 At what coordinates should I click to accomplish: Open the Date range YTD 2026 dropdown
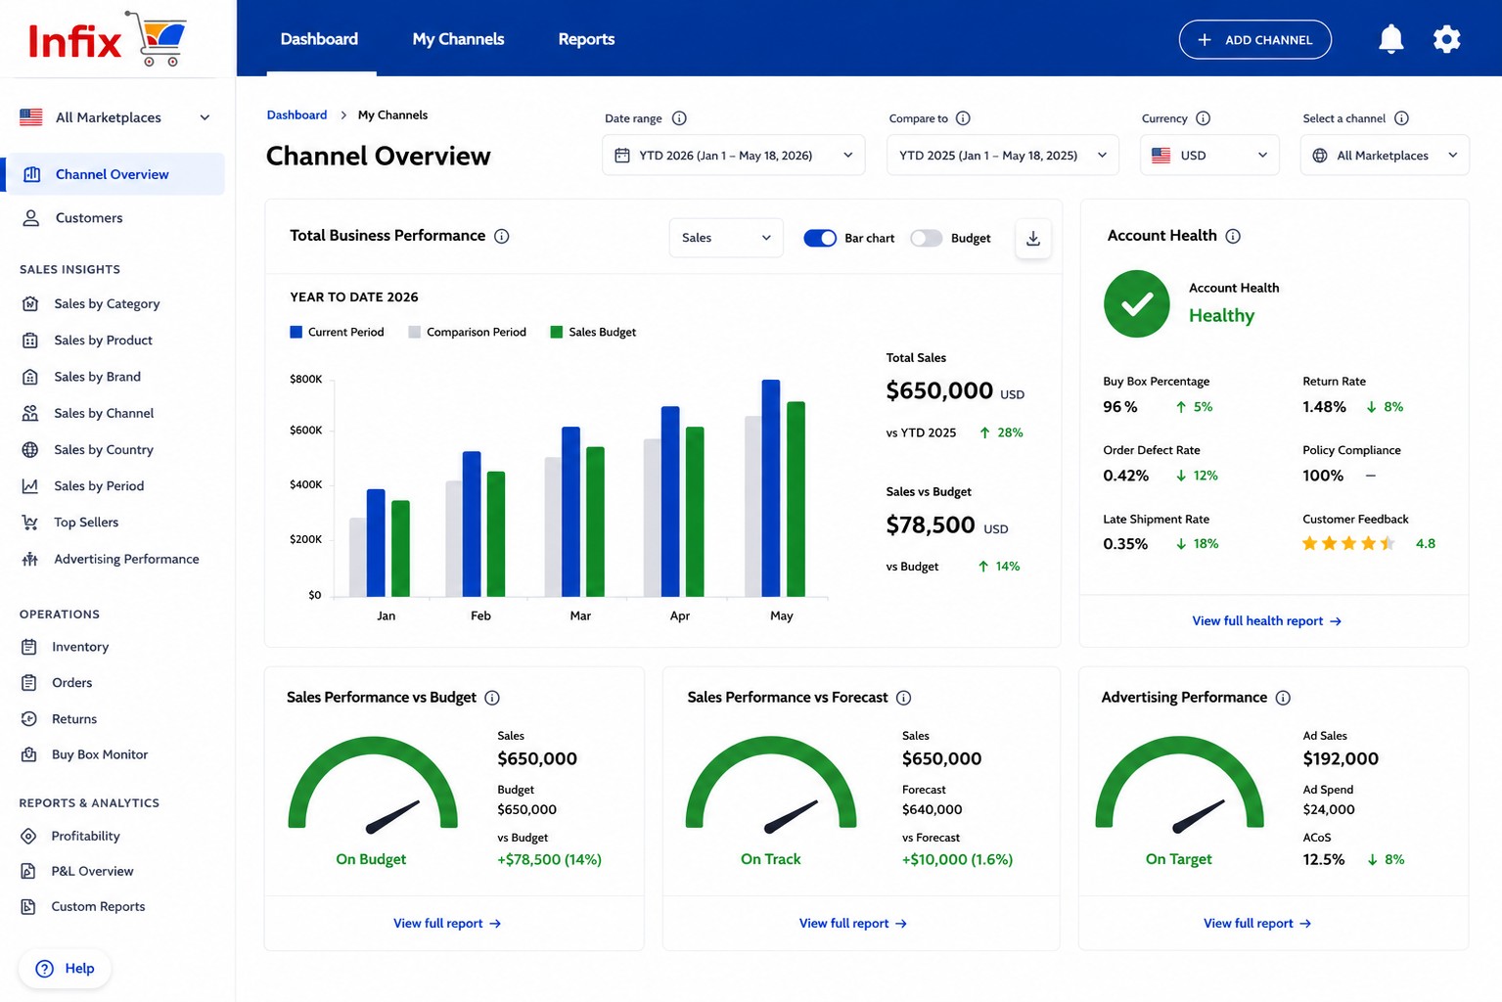click(733, 156)
